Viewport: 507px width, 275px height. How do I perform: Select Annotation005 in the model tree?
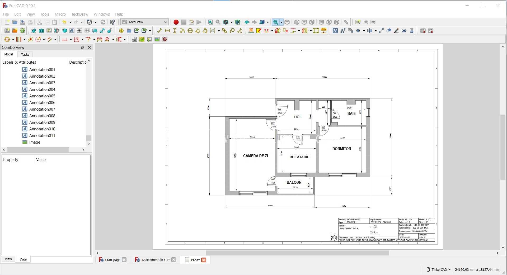pos(42,96)
